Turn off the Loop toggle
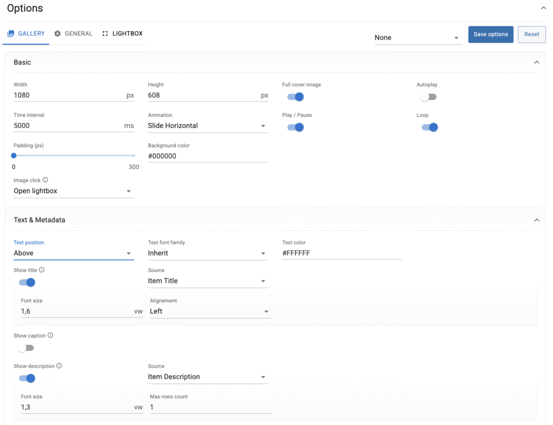The width and height of the screenshot is (553, 425). tap(430, 127)
